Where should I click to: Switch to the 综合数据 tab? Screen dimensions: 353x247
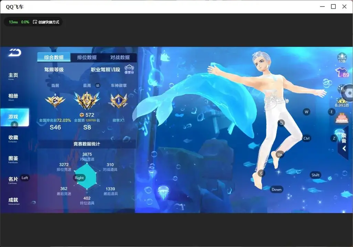coord(54,58)
